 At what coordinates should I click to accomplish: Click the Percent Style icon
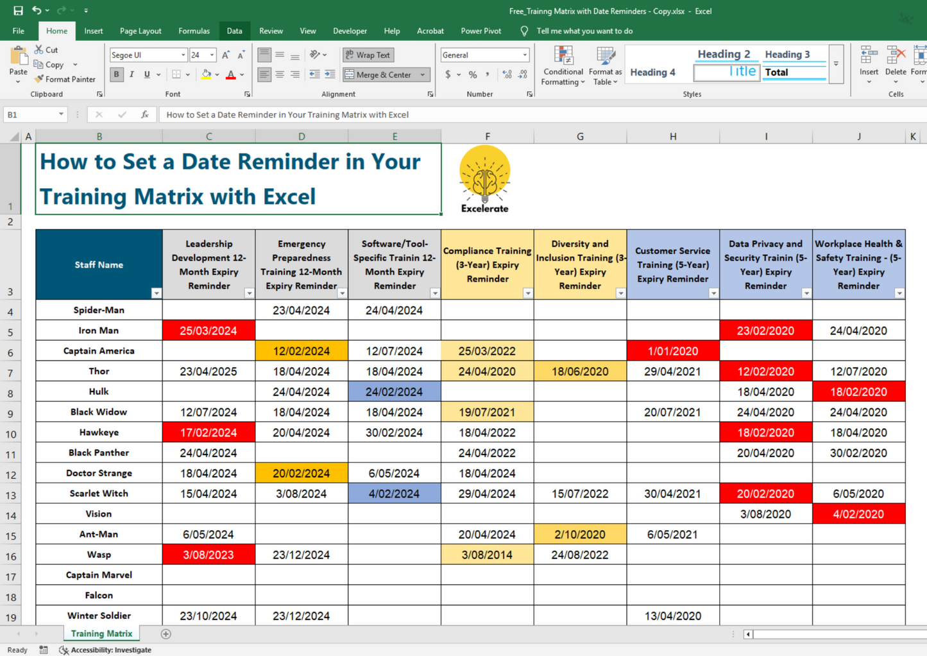pos(473,75)
